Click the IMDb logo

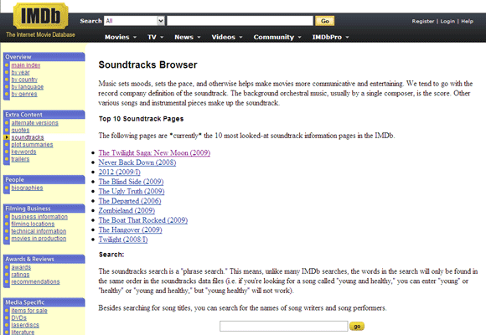pyautogui.click(x=40, y=16)
